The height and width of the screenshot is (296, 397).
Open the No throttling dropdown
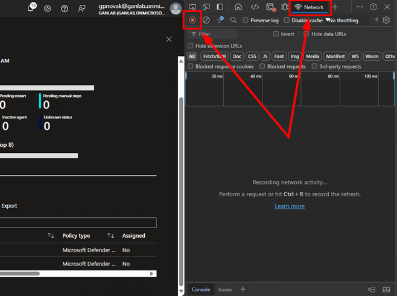[x=344, y=20]
